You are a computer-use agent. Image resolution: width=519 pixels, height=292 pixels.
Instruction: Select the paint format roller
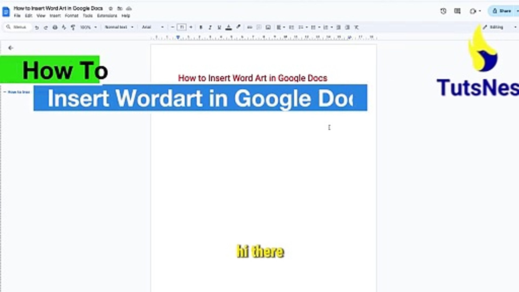(73, 27)
